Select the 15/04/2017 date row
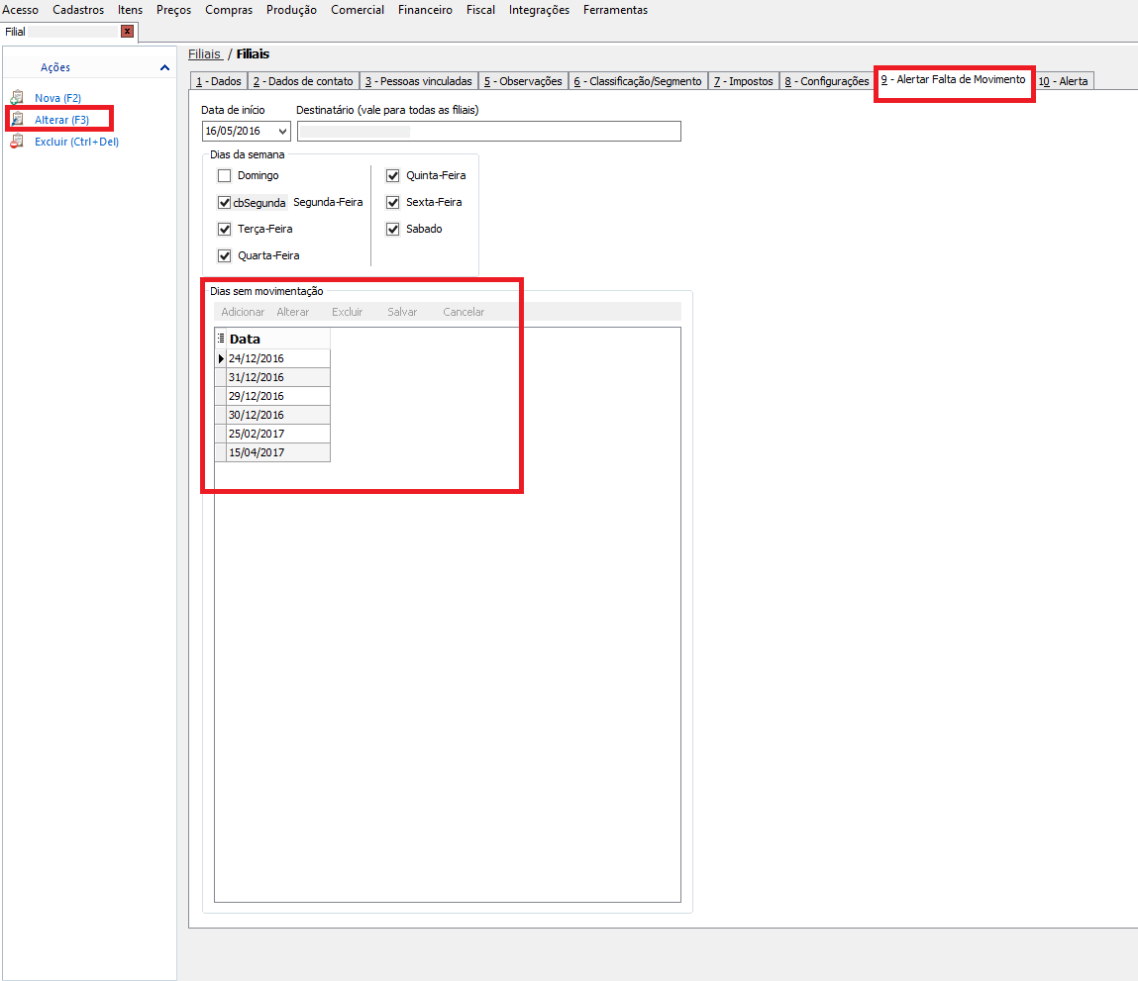The image size is (1138, 981). click(278, 452)
